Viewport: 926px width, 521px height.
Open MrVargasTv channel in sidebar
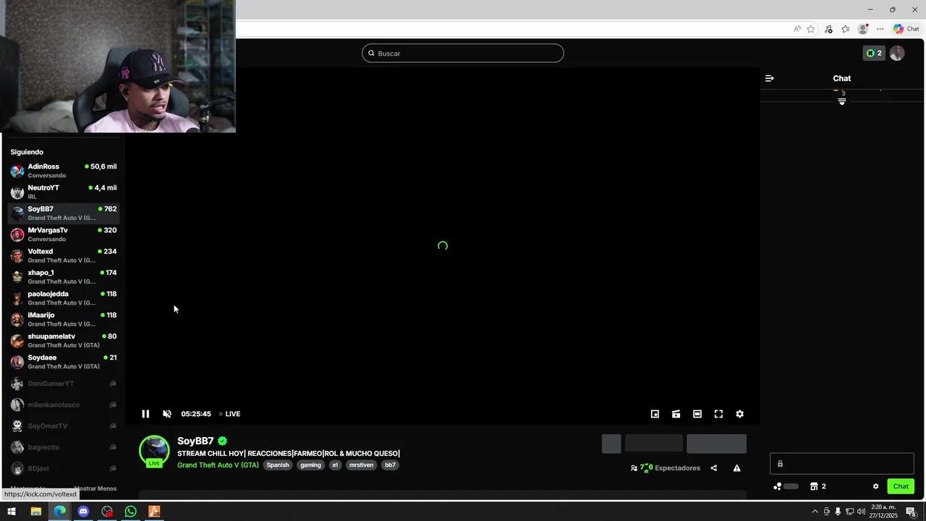pyautogui.click(x=64, y=234)
